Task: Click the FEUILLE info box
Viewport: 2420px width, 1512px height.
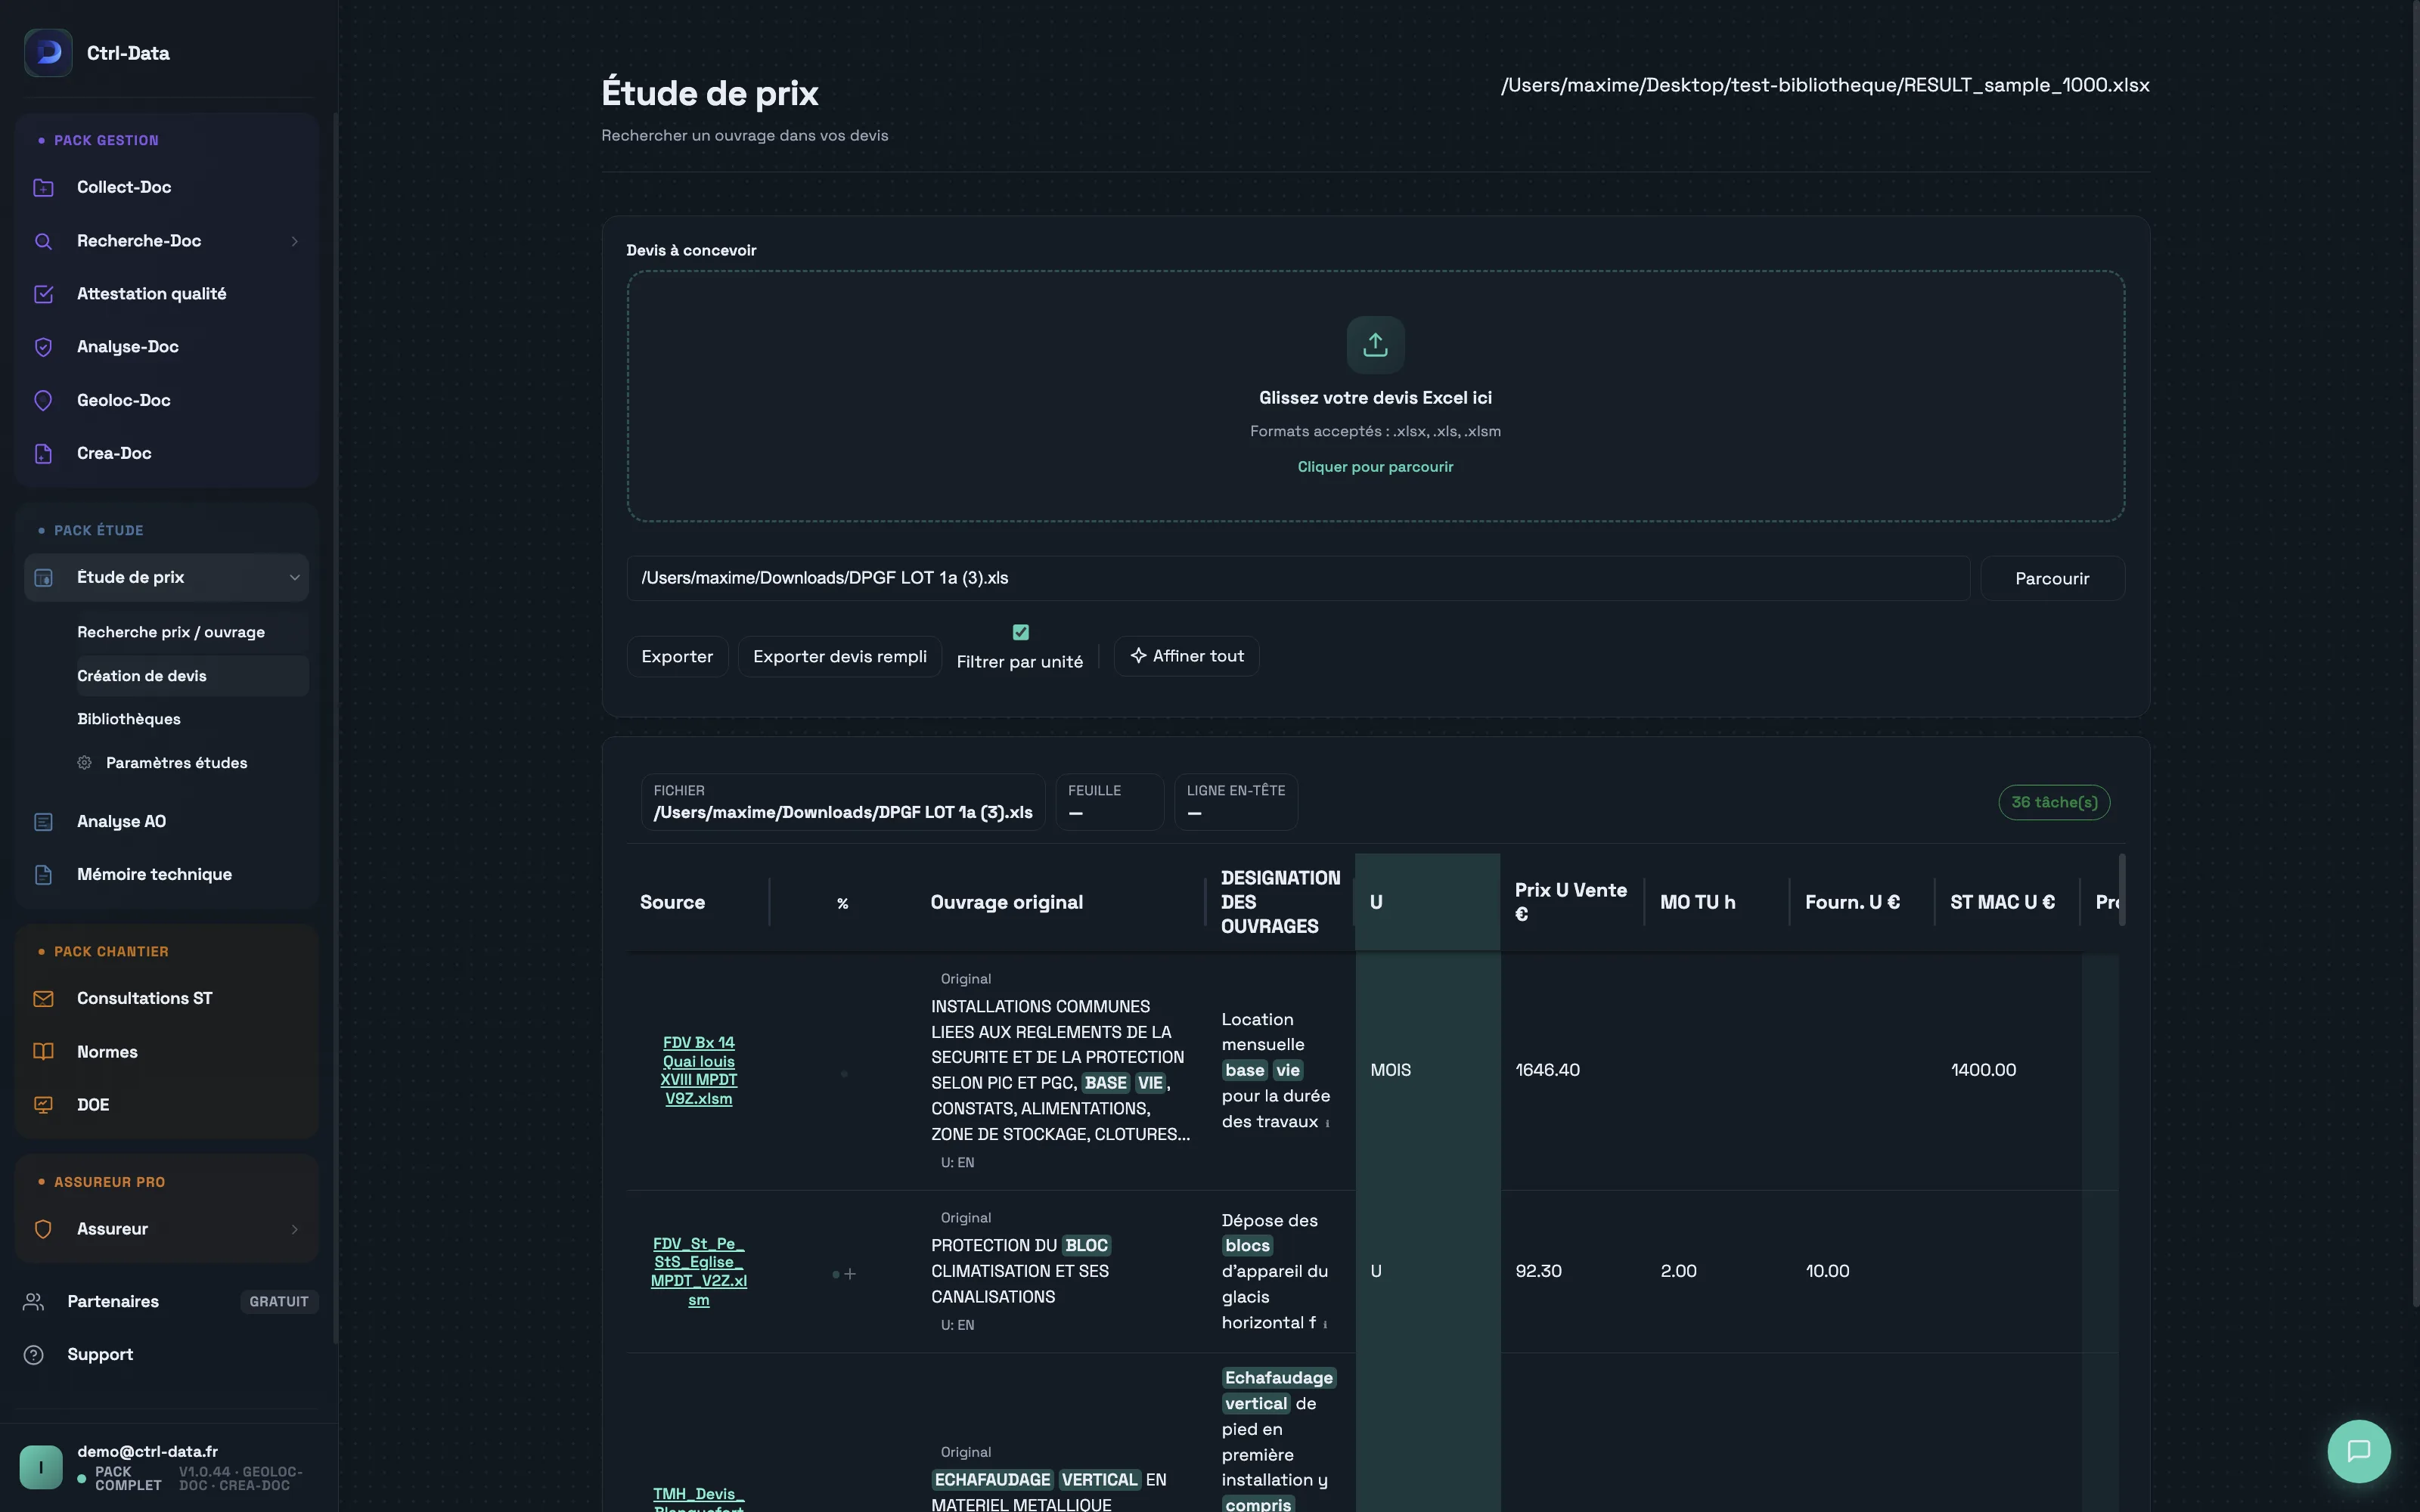Action: point(1109,802)
